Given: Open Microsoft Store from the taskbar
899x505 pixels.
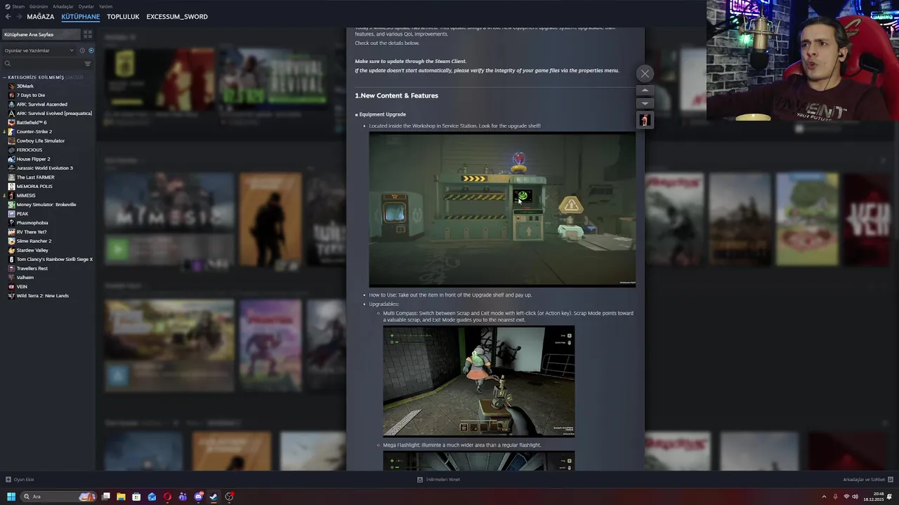Looking at the screenshot, I should (136, 497).
